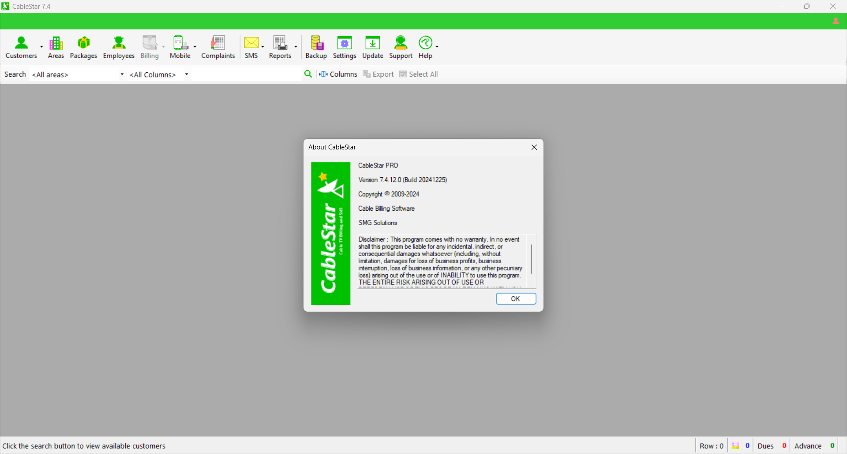Open the <All areas> combo box
The width and height of the screenshot is (847, 454).
[78, 74]
